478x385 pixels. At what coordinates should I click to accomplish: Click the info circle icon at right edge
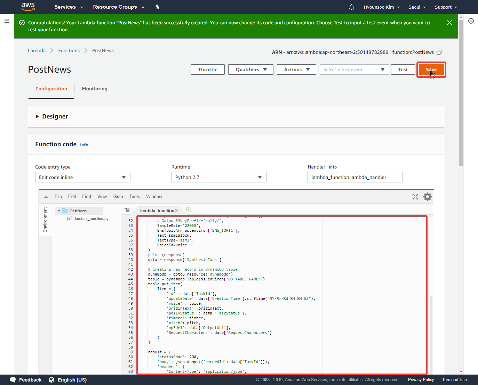[x=471, y=21]
